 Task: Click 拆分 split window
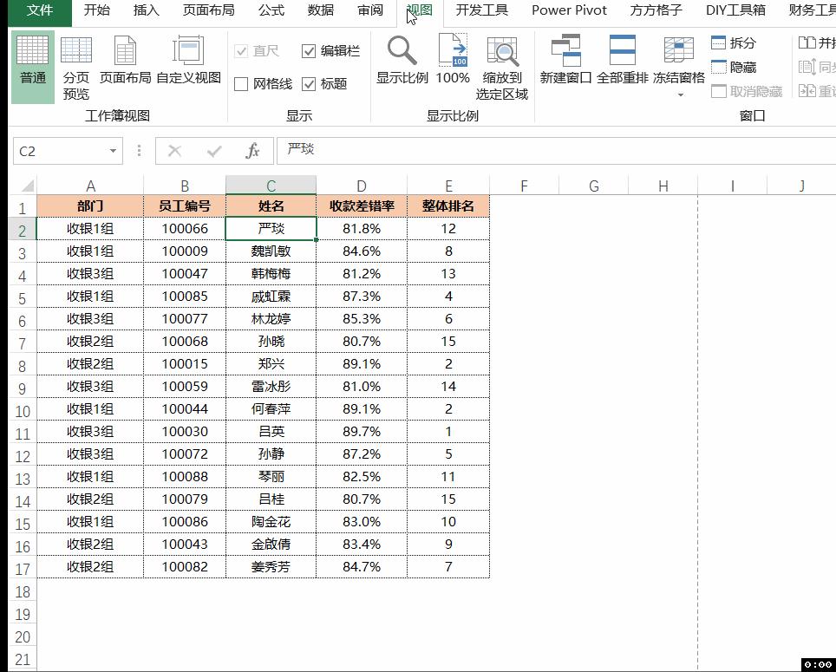[x=734, y=42]
